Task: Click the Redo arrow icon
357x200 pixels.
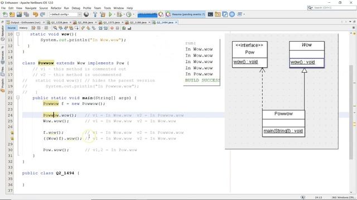Action: 42,14
